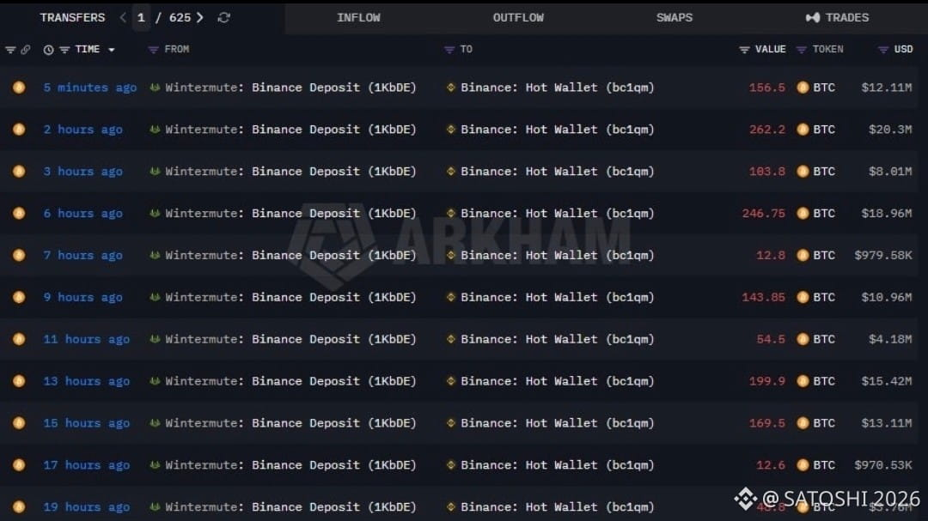The width and height of the screenshot is (928, 521).
Task: Open the FROM column filter
Action: coord(153,50)
